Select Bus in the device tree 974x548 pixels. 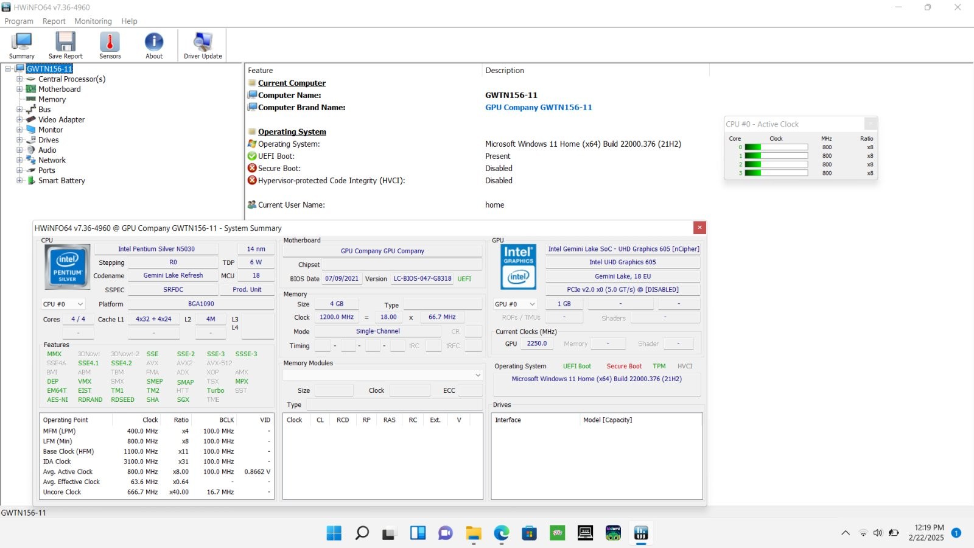point(44,110)
